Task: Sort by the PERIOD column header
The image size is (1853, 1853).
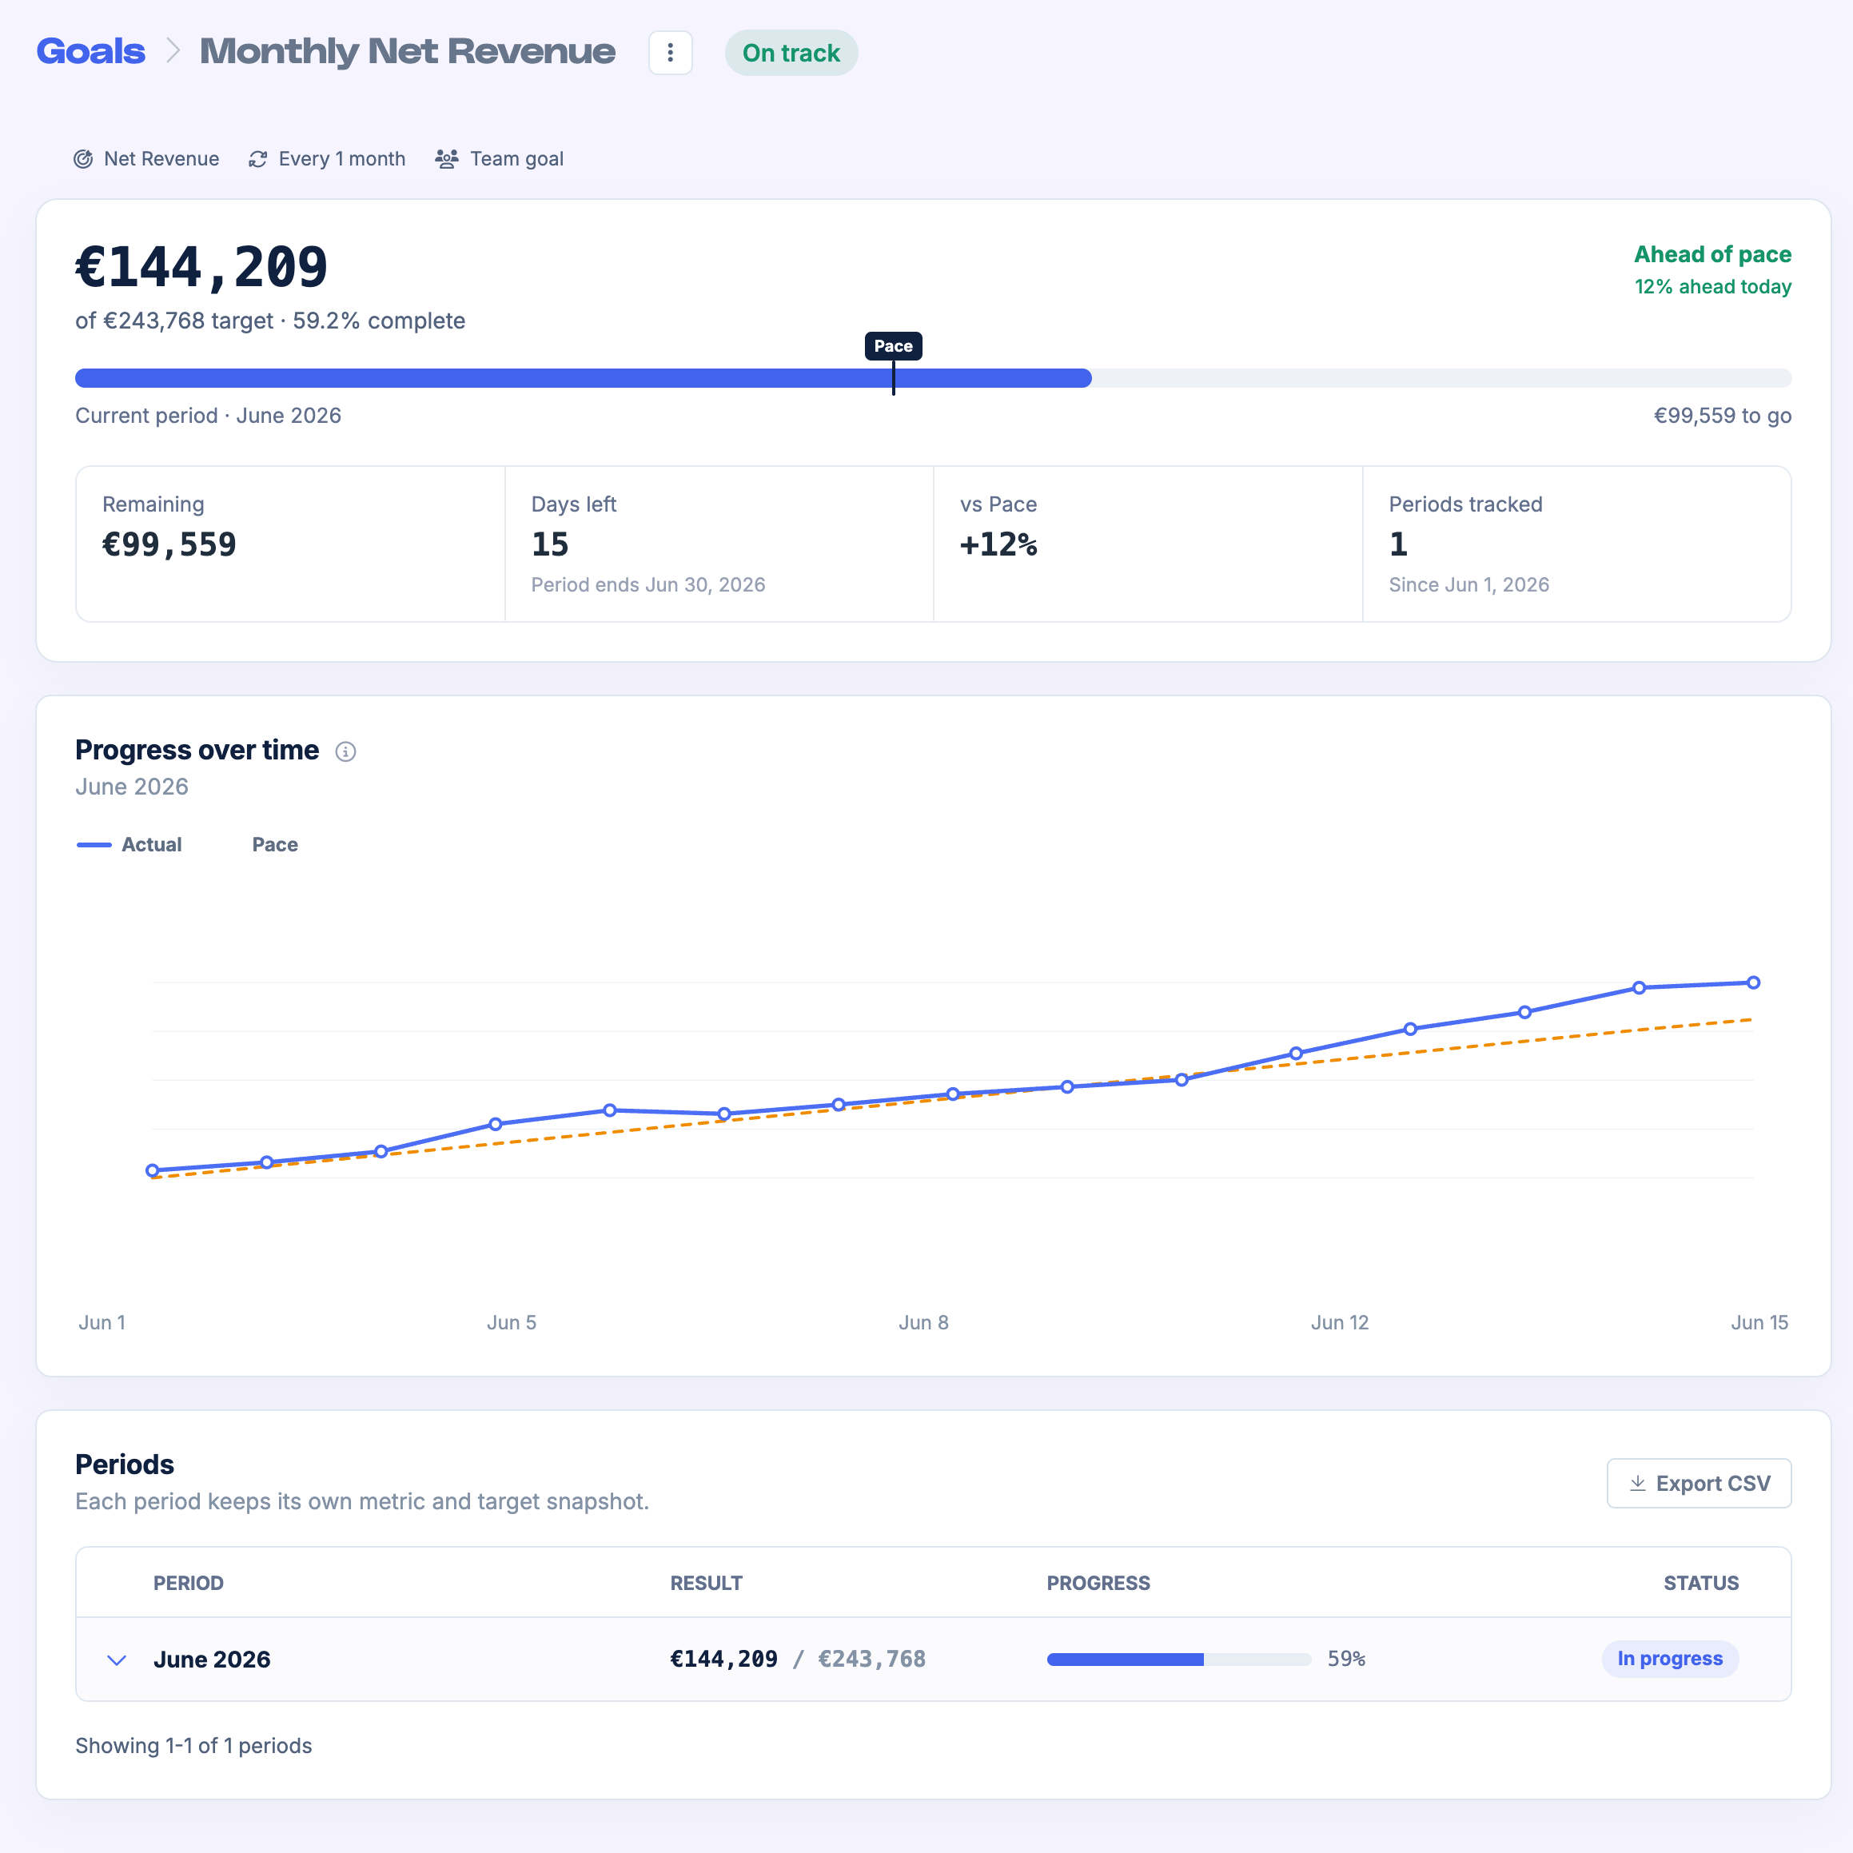Action: [x=188, y=1584]
